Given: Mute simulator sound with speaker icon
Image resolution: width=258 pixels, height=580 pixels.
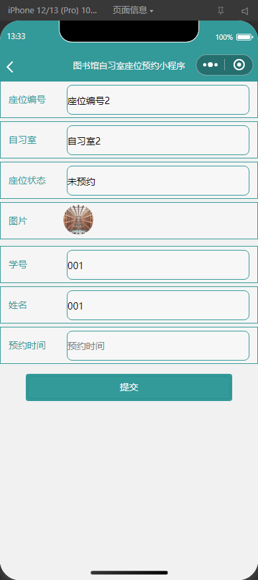Looking at the screenshot, I should pos(245,11).
